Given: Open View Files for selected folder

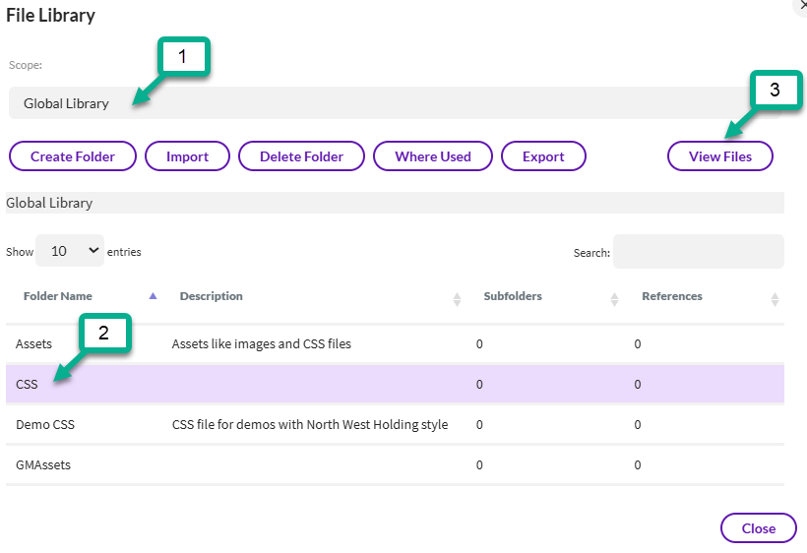Looking at the screenshot, I should click(x=720, y=156).
